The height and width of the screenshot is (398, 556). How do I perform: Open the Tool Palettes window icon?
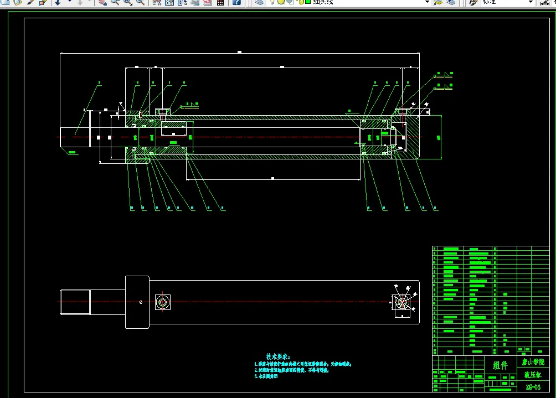click(x=182, y=2)
